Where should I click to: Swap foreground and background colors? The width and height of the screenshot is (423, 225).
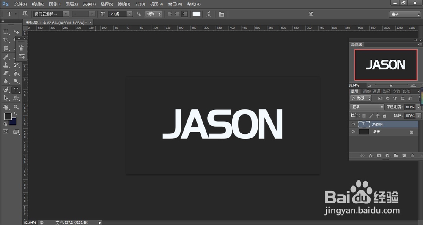15,114
